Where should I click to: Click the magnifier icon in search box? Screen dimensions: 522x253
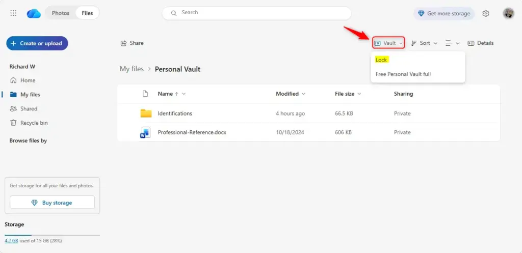click(x=173, y=13)
